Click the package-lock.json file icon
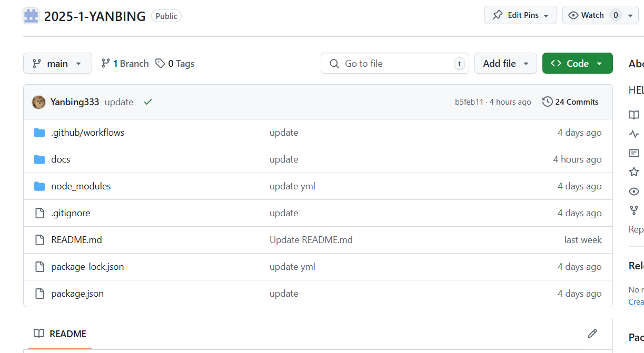This screenshot has width=644, height=353. [x=39, y=267]
